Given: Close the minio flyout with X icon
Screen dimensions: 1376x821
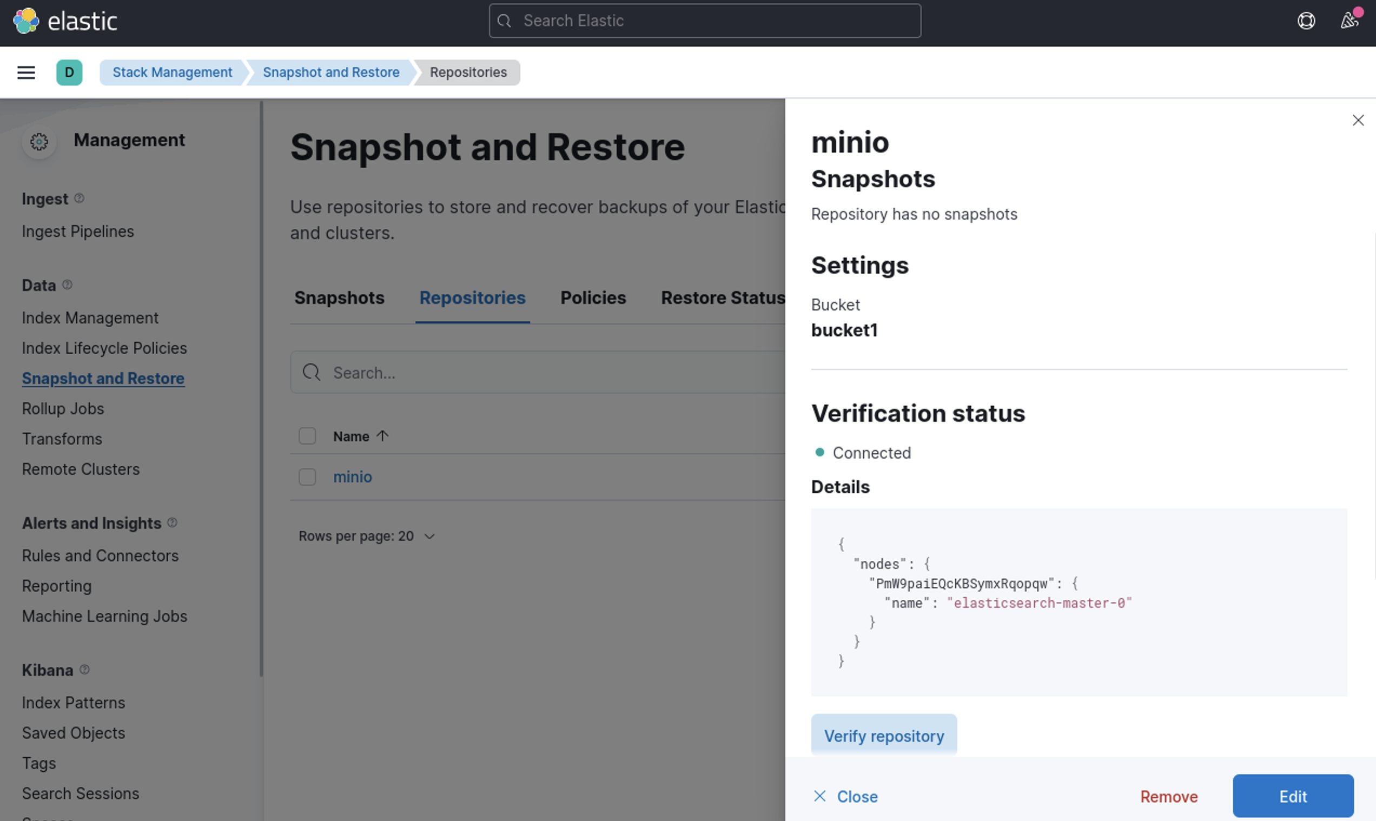Looking at the screenshot, I should (1358, 120).
